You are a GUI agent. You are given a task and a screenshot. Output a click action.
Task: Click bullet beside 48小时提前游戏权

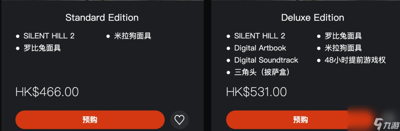coord(319,61)
